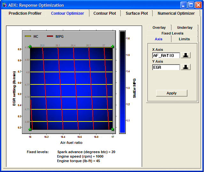This screenshot has height=172, width=204.
Task: Click the 'Y Axis' label
Action: 158,61
